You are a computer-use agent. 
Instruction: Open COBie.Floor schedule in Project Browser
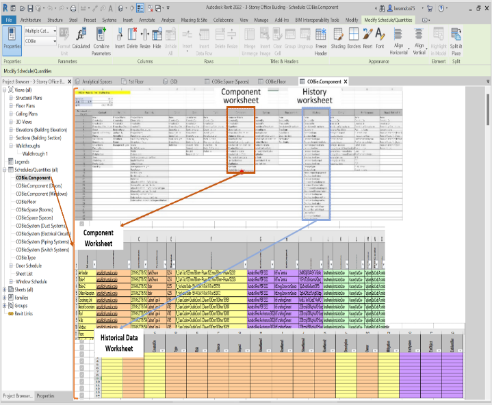pyautogui.click(x=26, y=202)
